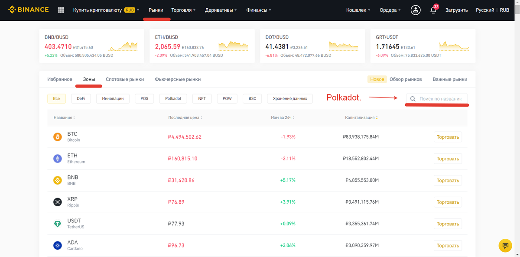Image resolution: width=520 pixels, height=257 pixels.
Task: Expand the Деривативы menu
Action: click(x=221, y=10)
